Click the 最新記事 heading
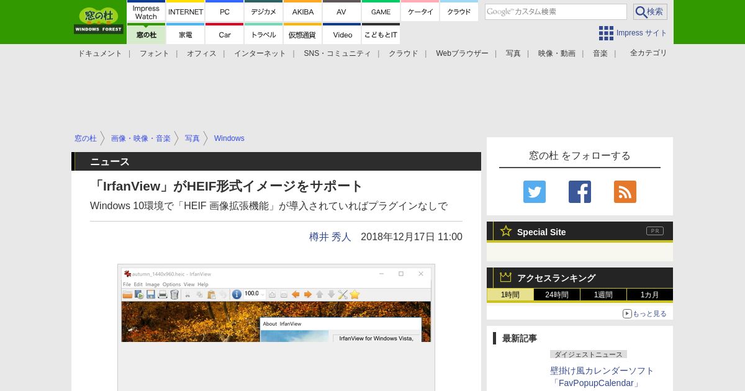The height and width of the screenshot is (391, 745). [x=520, y=338]
